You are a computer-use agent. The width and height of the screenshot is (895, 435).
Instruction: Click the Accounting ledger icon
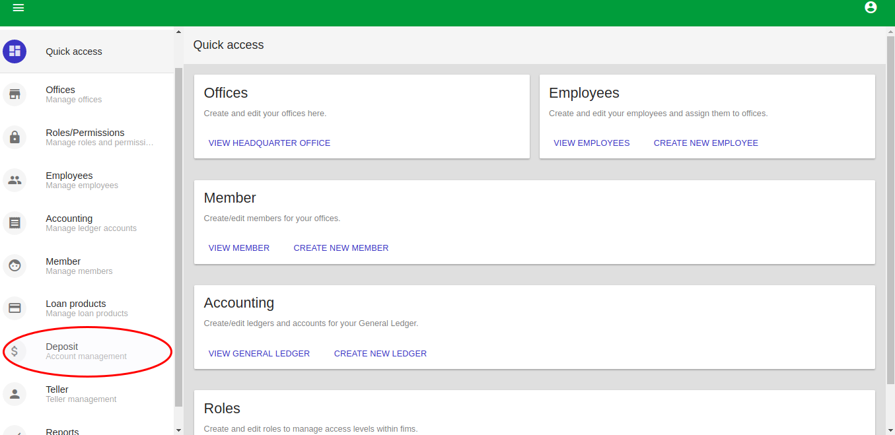pyautogui.click(x=15, y=223)
